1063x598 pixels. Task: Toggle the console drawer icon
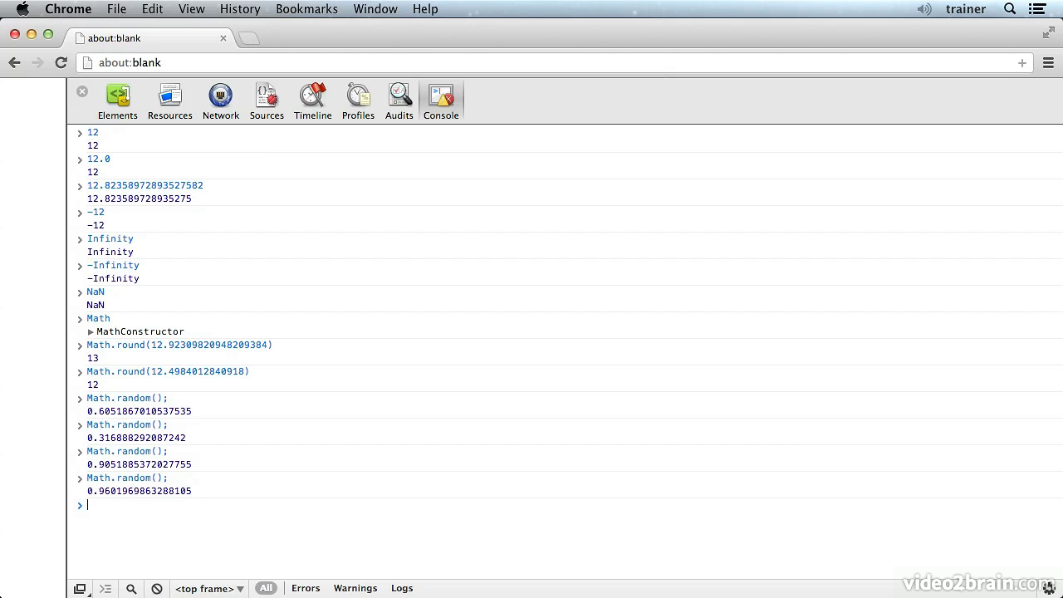105,588
